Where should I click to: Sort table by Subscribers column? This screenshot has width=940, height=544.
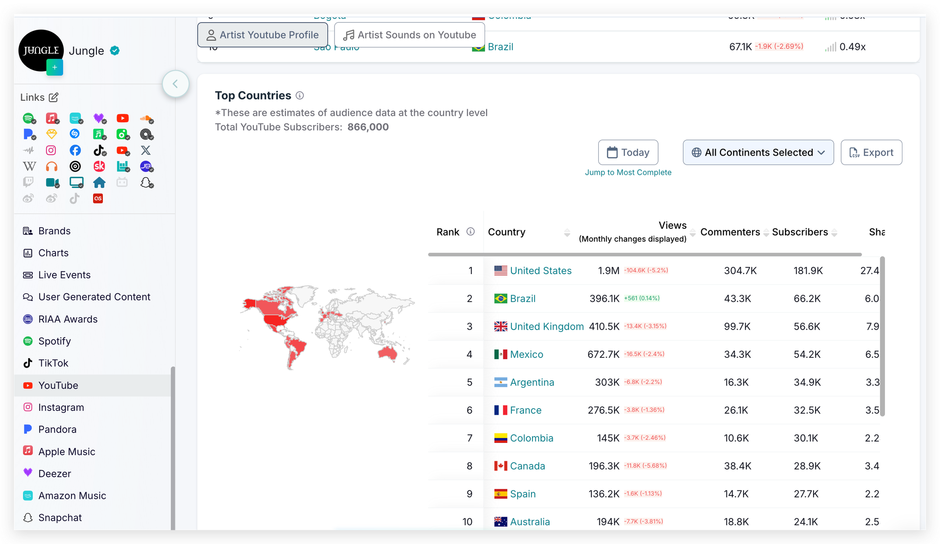coord(834,233)
